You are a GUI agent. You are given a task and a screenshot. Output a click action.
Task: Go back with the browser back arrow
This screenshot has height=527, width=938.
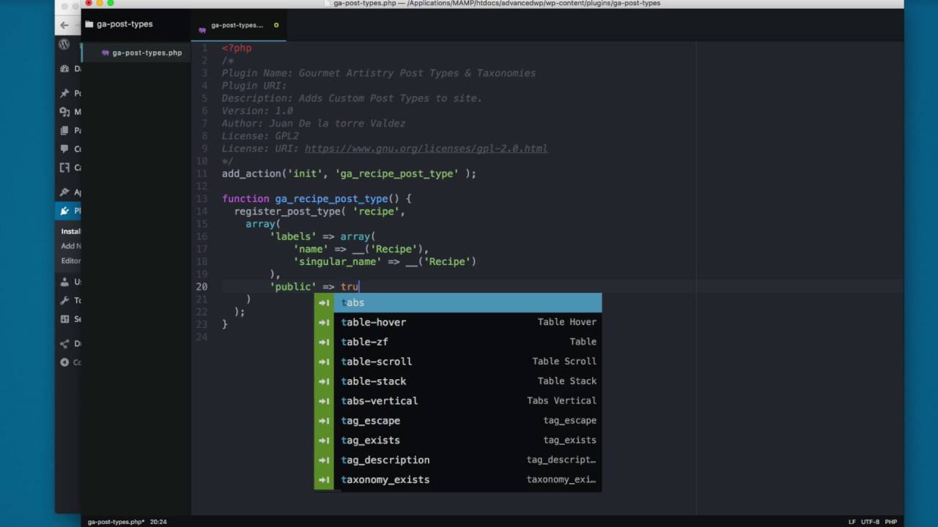64,25
